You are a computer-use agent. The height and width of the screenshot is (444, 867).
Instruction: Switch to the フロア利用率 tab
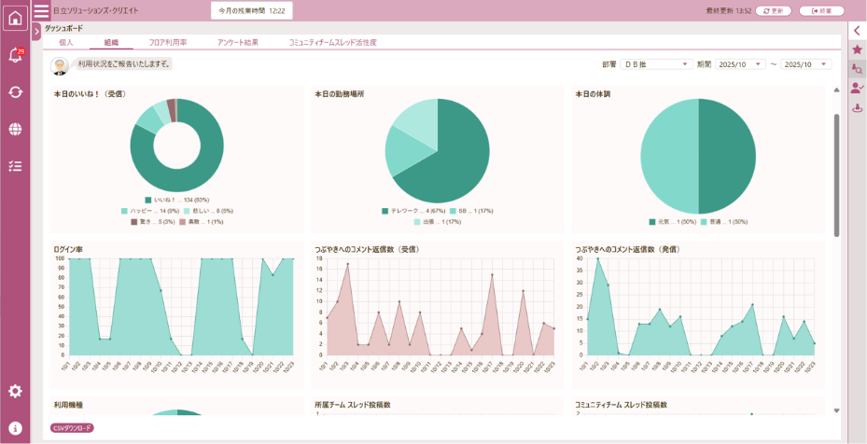[x=168, y=43]
